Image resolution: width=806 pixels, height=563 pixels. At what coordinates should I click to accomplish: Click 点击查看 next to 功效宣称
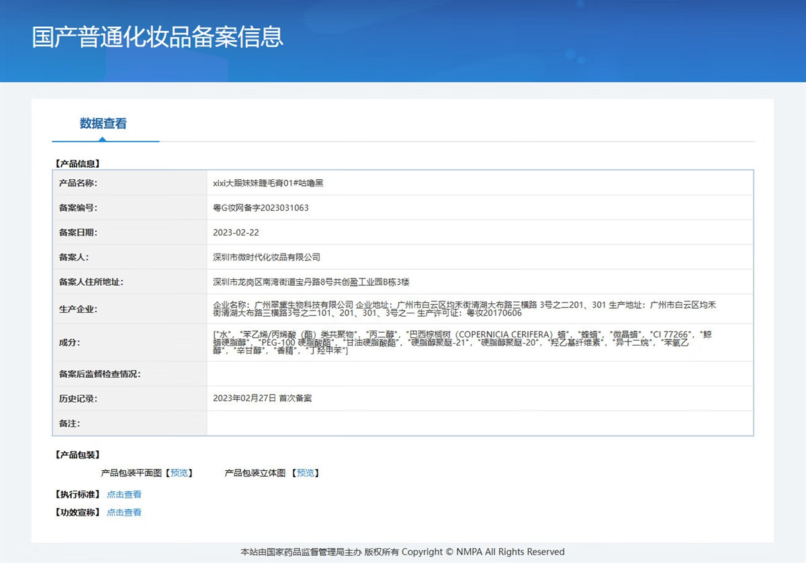tap(124, 513)
